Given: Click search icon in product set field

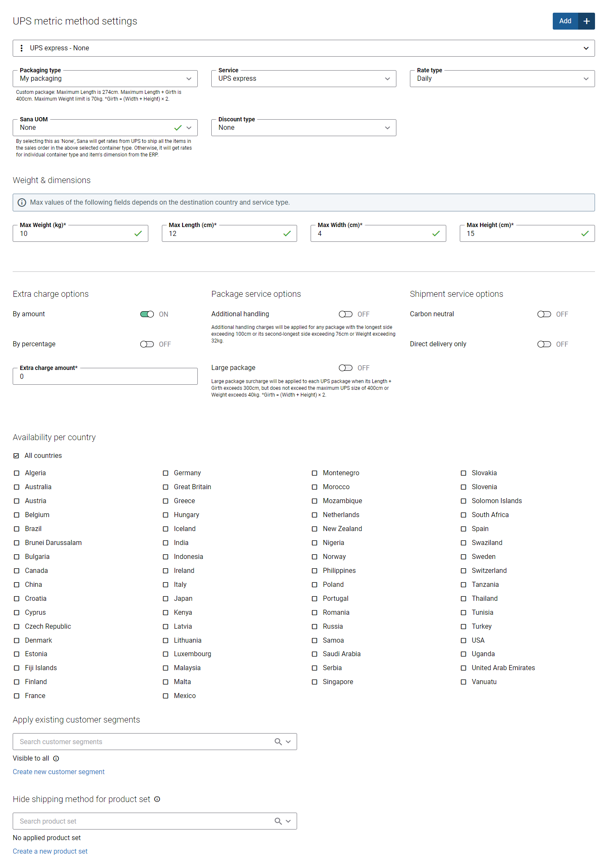Looking at the screenshot, I should pos(278,821).
